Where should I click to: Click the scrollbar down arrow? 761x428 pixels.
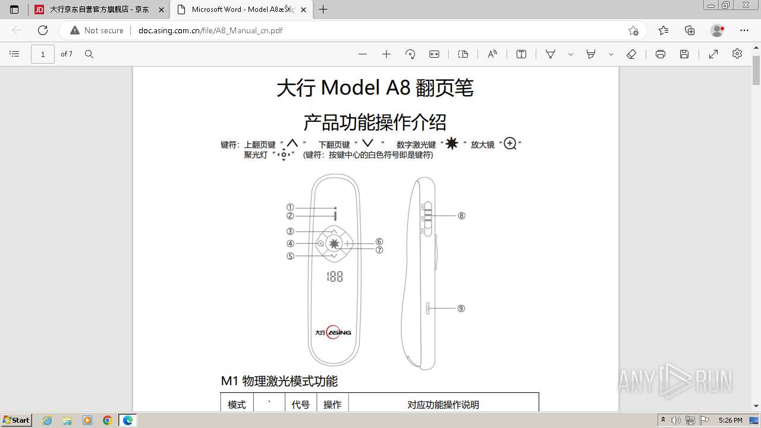click(756, 406)
